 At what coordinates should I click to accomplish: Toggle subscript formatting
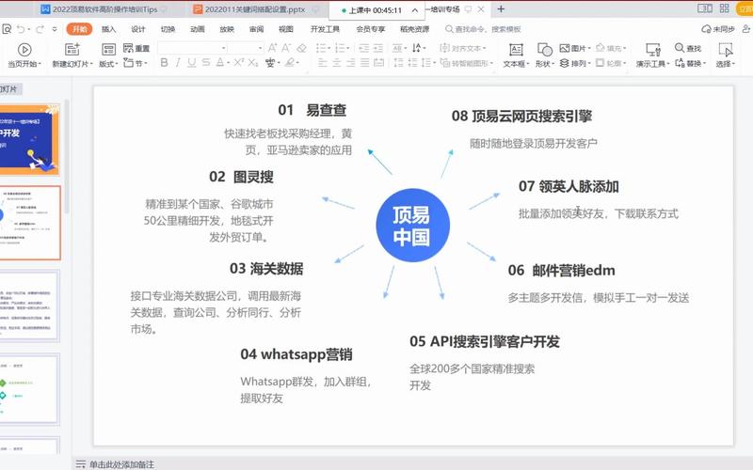click(253, 63)
